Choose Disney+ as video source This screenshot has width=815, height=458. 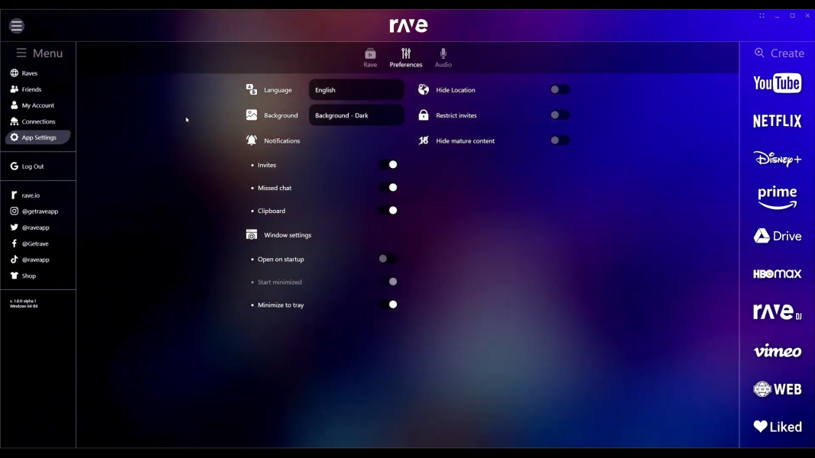777,159
